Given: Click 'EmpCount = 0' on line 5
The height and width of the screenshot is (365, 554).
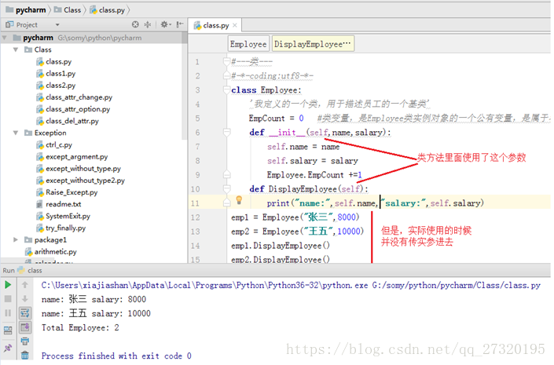Looking at the screenshot, I should click(x=276, y=119).
